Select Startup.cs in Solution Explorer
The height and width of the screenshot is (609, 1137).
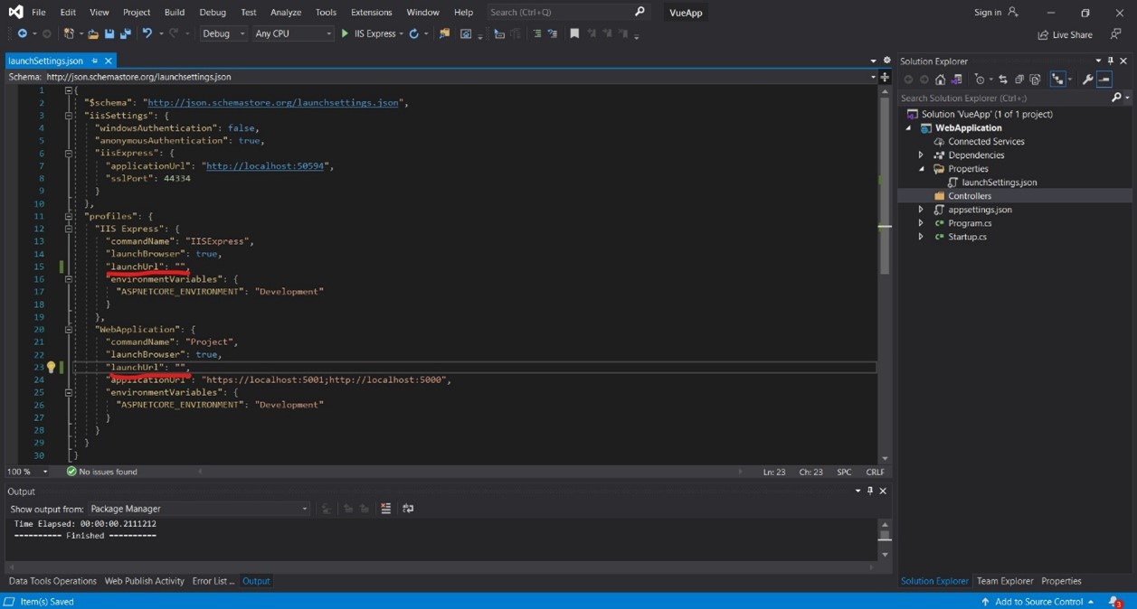(967, 237)
